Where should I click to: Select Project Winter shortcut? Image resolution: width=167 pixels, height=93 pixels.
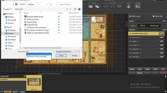point(32,22)
